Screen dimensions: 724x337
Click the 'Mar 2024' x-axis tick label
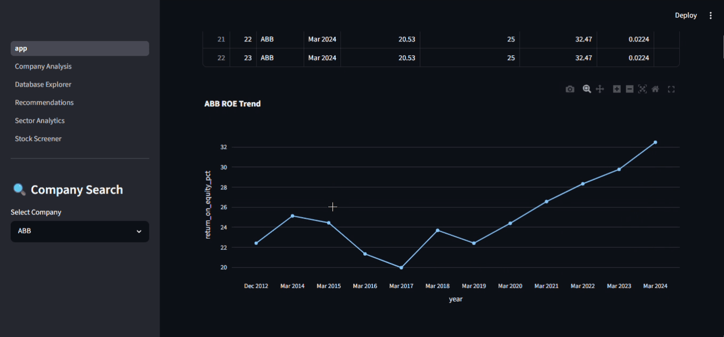coord(655,286)
